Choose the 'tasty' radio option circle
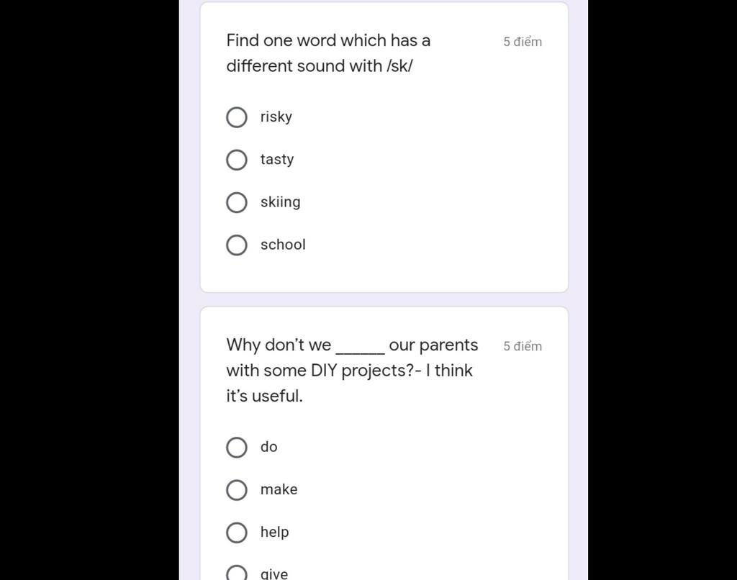The image size is (737, 580). [x=237, y=160]
